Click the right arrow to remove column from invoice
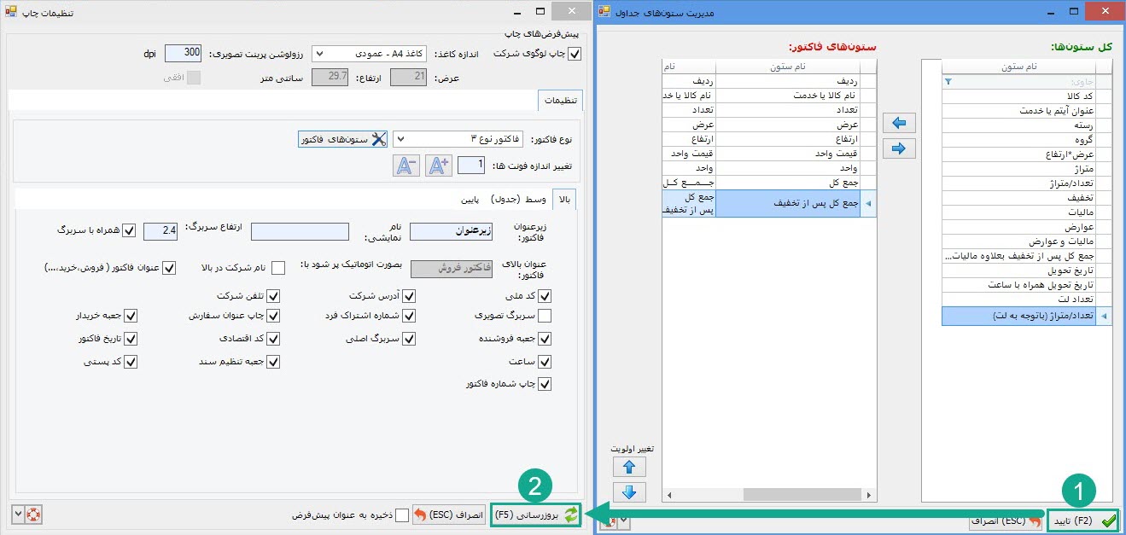 898,148
